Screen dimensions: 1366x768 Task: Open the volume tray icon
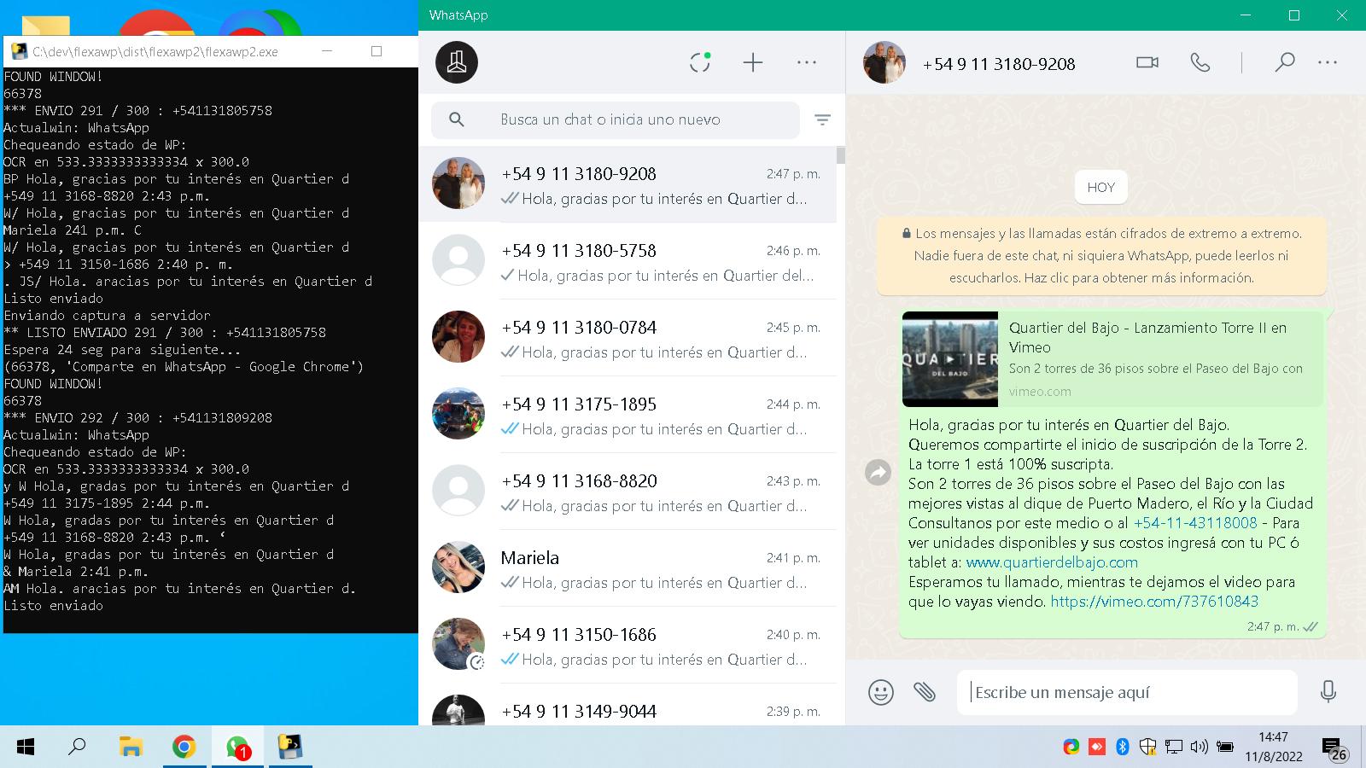click(x=1200, y=747)
